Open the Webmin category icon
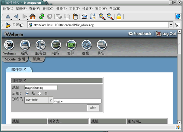The height and width of the screenshot is (132, 183). (x=9, y=45)
